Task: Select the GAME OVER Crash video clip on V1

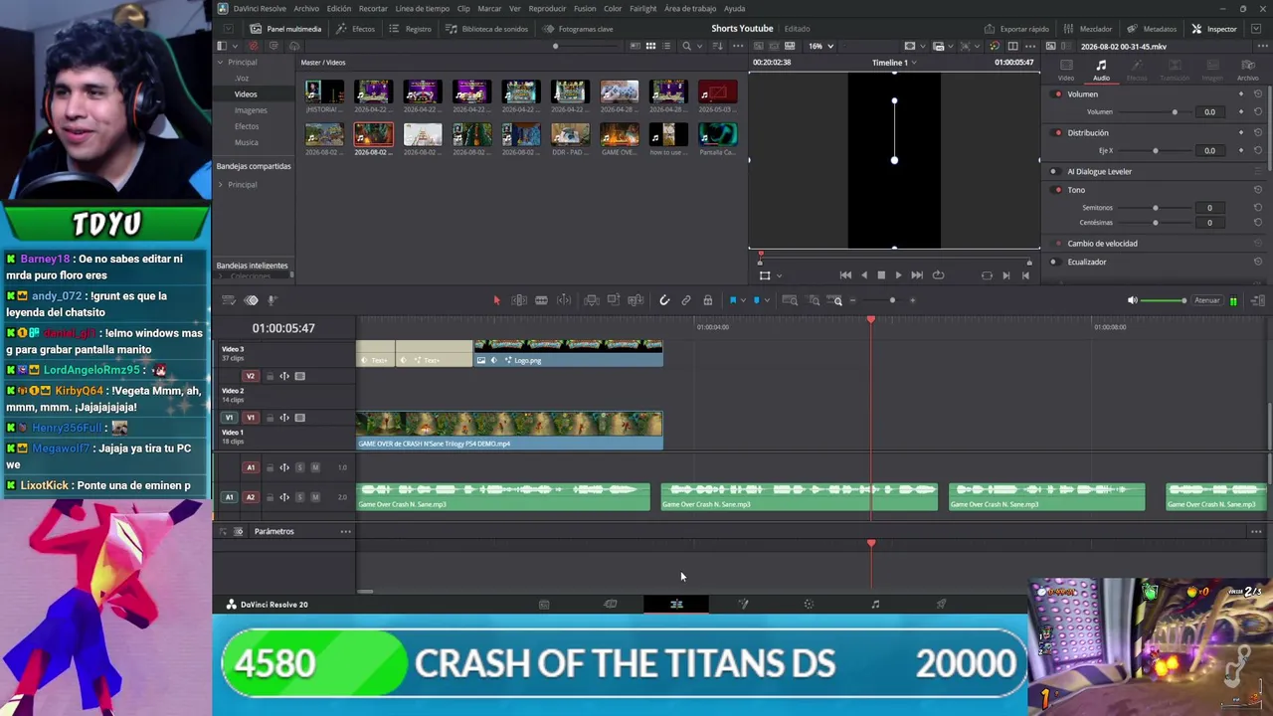Action: tap(509, 431)
